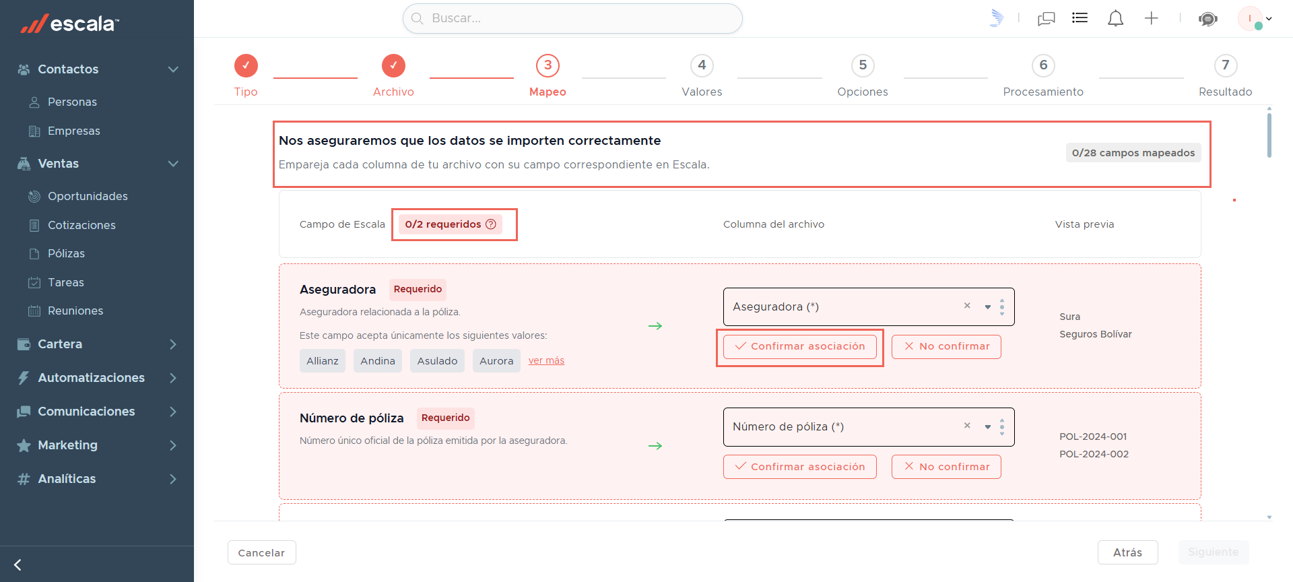Click the Aurora value chip

(x=496, y=361)
